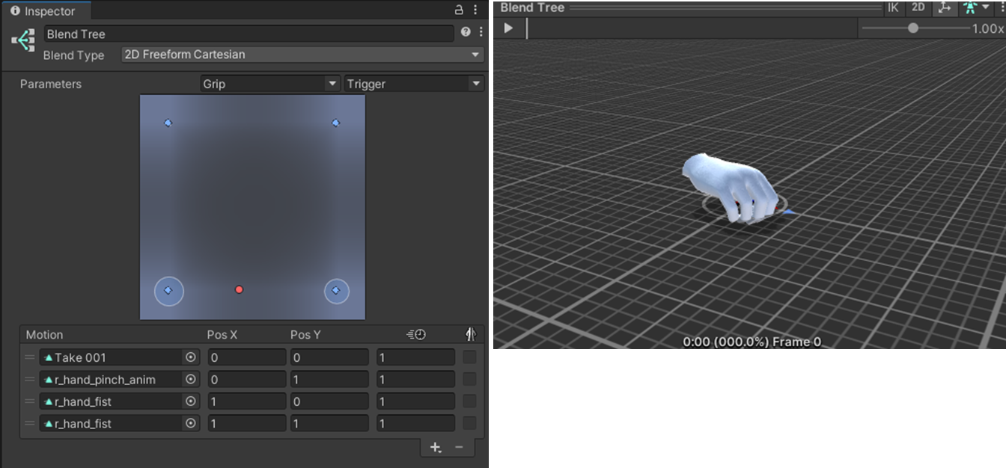Open the avatar selection dropdown in preview
The width and height of the screenshot is (1006, 468).
click(x=977, y=7)
